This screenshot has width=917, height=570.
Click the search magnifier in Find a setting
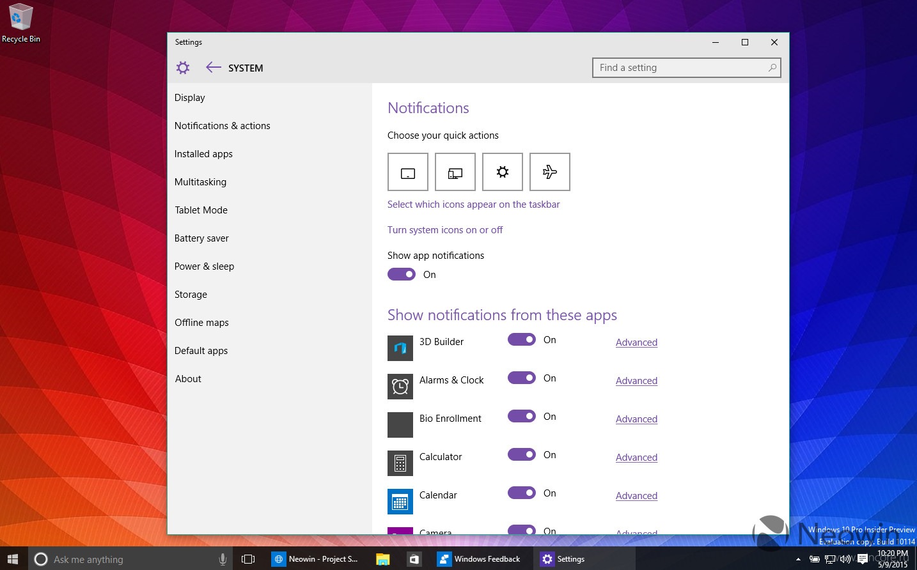(x=772, y=68)
